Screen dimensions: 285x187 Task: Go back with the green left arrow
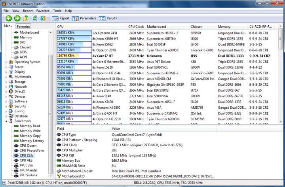coord(9,18)
